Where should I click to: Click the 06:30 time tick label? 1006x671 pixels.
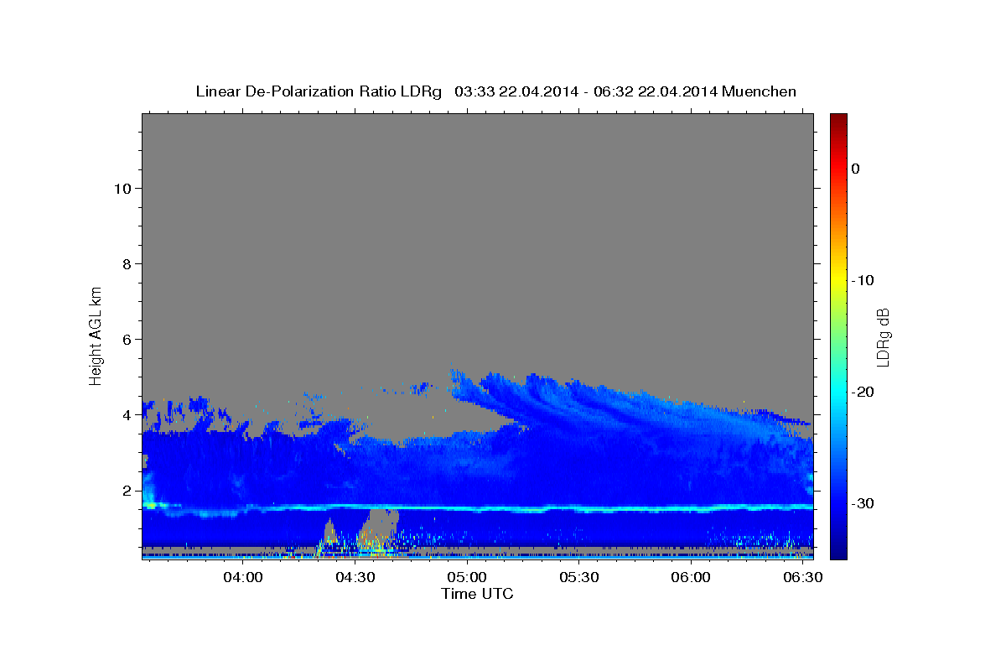point(802,578)
